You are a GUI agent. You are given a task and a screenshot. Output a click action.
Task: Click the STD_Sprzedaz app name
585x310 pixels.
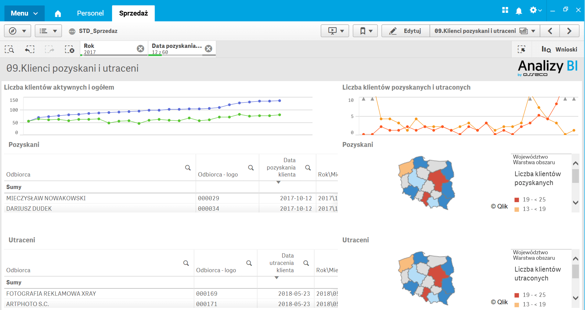(x=98, y=31)
